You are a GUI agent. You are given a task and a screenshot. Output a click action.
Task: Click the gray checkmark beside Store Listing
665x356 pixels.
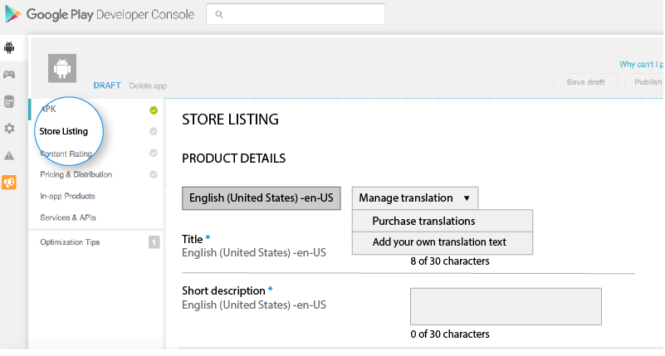[154, 131]
